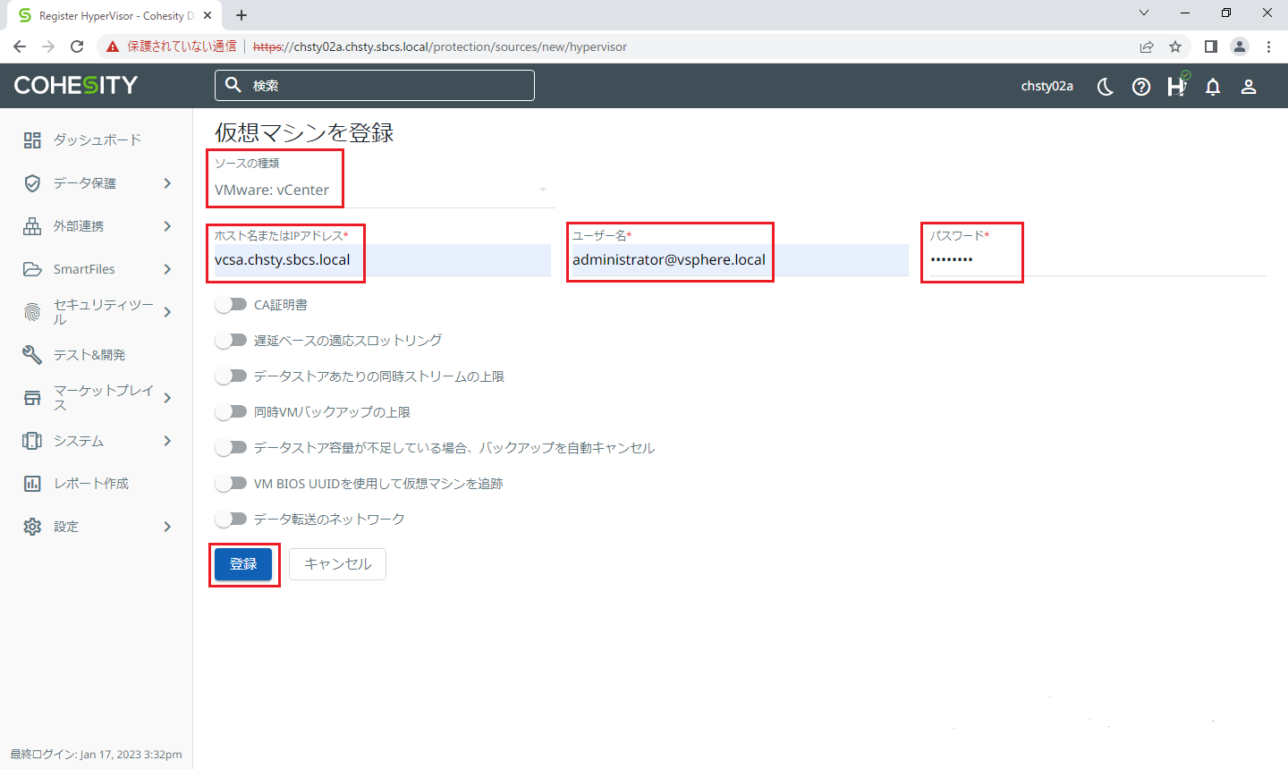The height and width of the screenshot is (769, 1288).
Task: Open Chrome profile avatar
Action: click(1240, 46)
